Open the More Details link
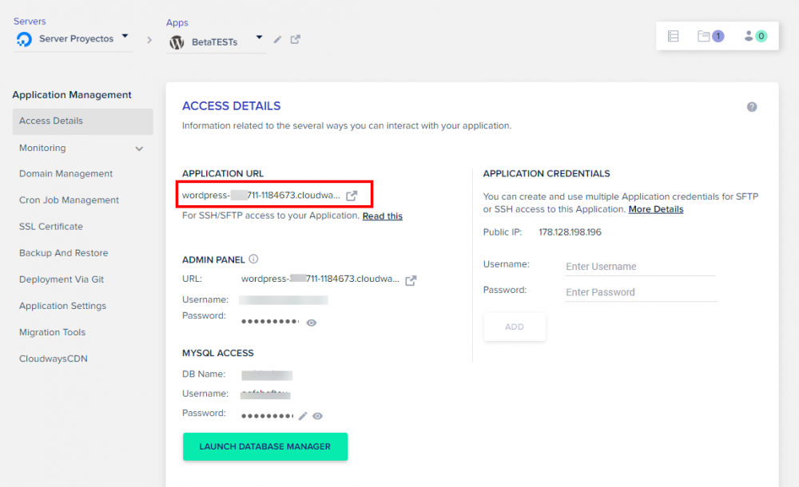 655,209
